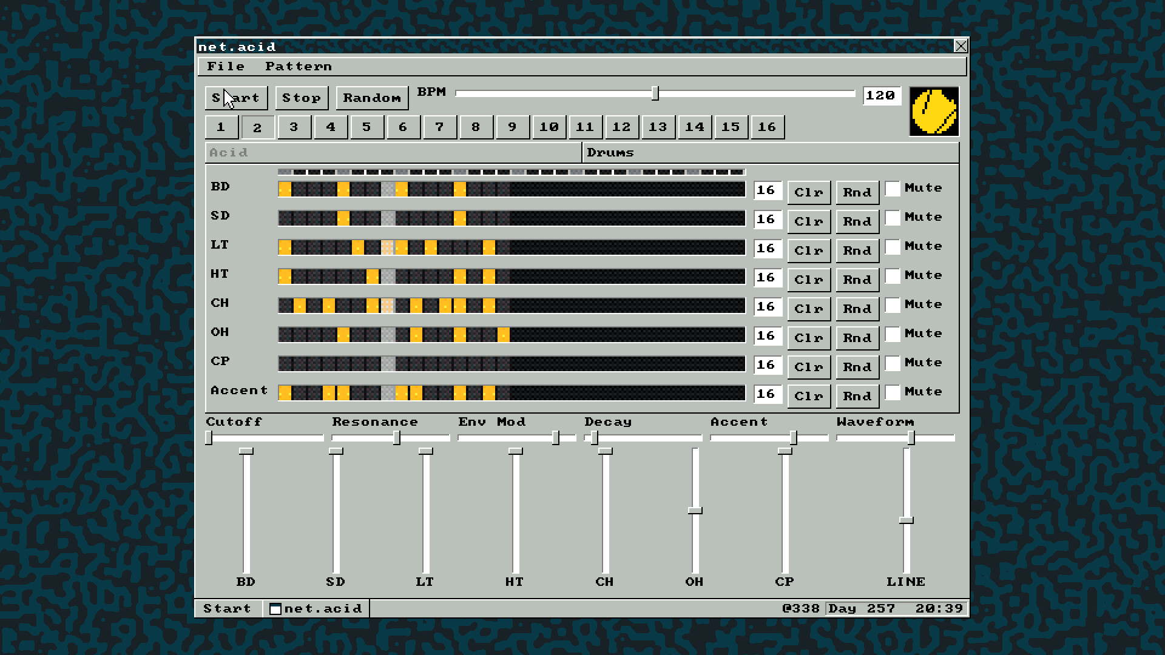The width and height of the screenshot is (1165, 655).
Task: Click the CP row step length field
Action: [x=767, y=364]
